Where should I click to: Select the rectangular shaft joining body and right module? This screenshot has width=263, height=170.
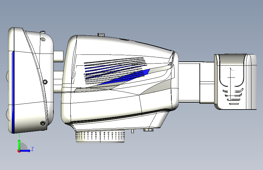196,82
